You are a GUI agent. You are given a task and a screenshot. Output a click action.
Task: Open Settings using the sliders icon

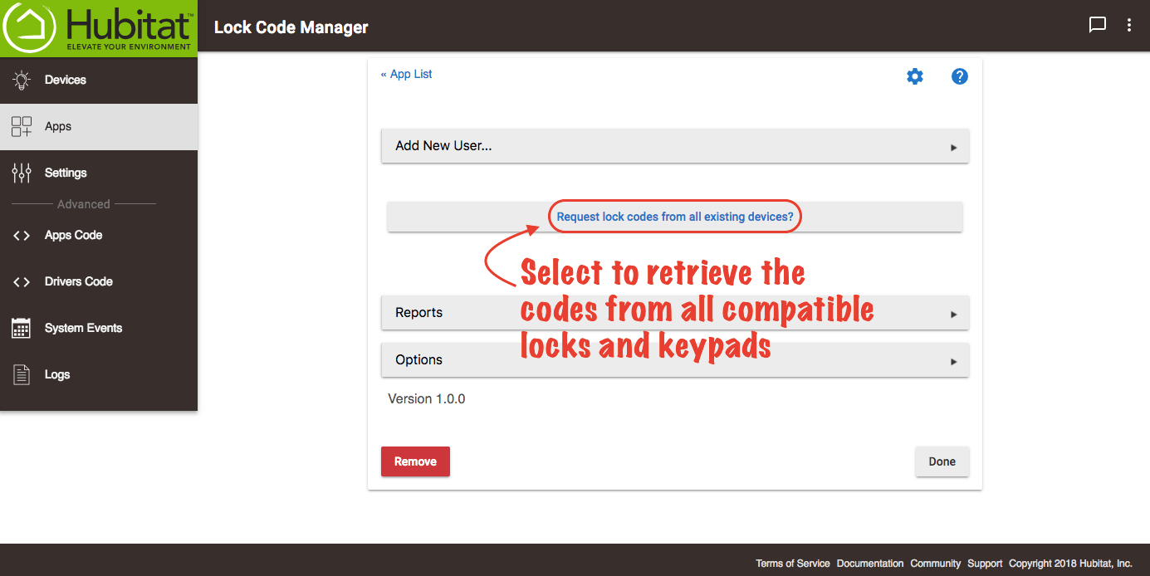click(x=22, y=173)
